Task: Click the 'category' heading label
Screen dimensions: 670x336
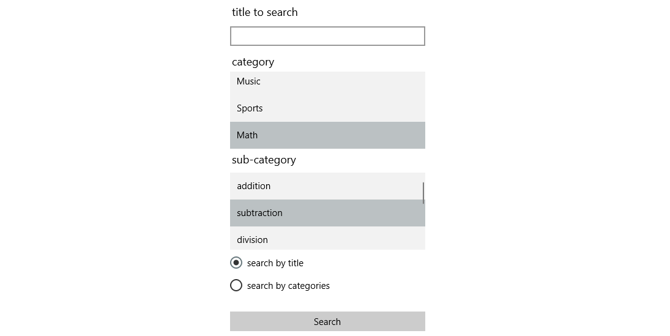Action: (253, 62)
